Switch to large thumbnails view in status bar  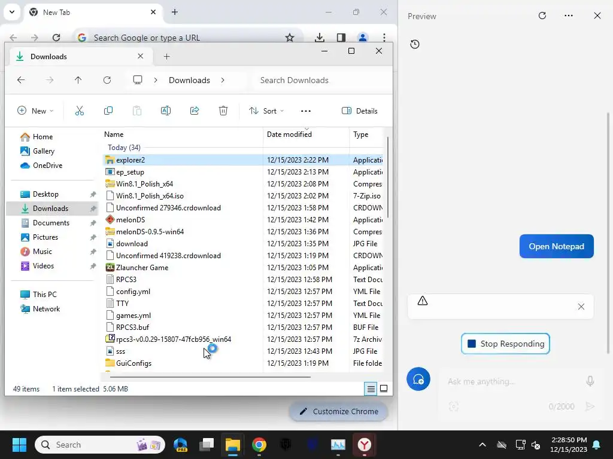point(384,388)
